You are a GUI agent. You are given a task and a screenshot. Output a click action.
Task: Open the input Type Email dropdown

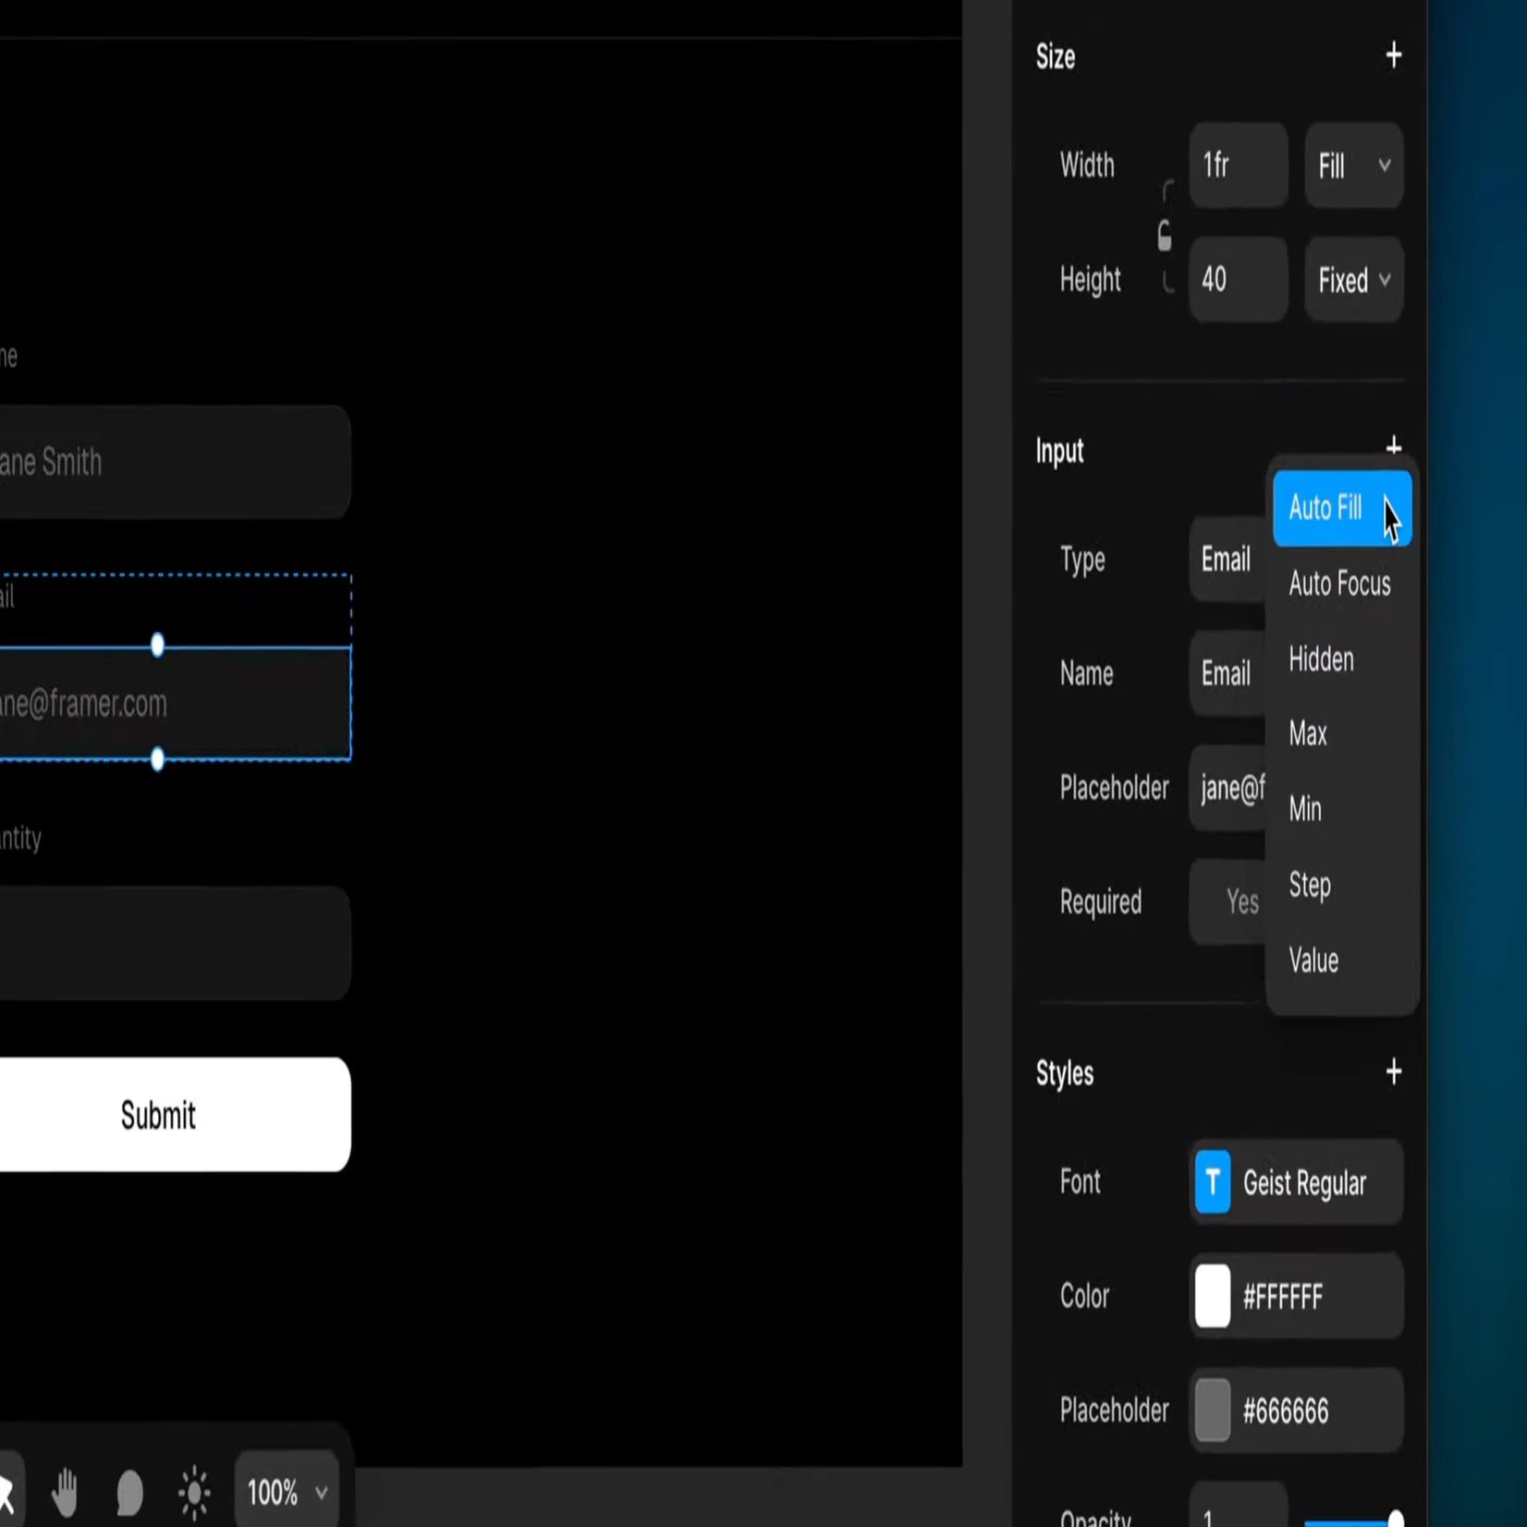(1228, 559)
